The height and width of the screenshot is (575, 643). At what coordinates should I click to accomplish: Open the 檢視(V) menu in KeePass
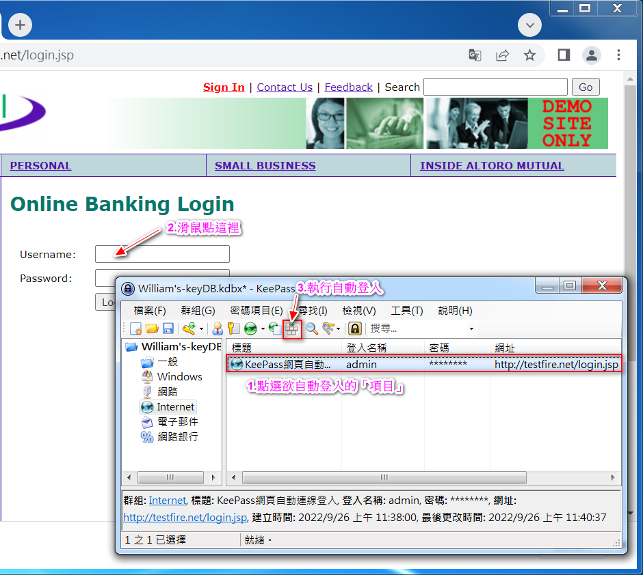point(359,311)
